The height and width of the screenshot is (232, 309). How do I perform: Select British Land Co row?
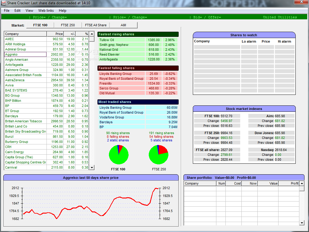click(47, 126)
